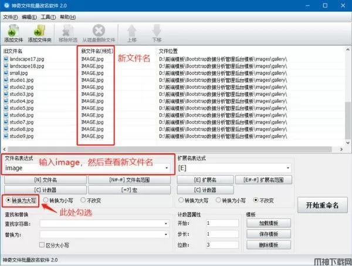The image size is (352, 266).
Task: Click the [N#-#] 文件名范围 button
Action: (130, 180)
